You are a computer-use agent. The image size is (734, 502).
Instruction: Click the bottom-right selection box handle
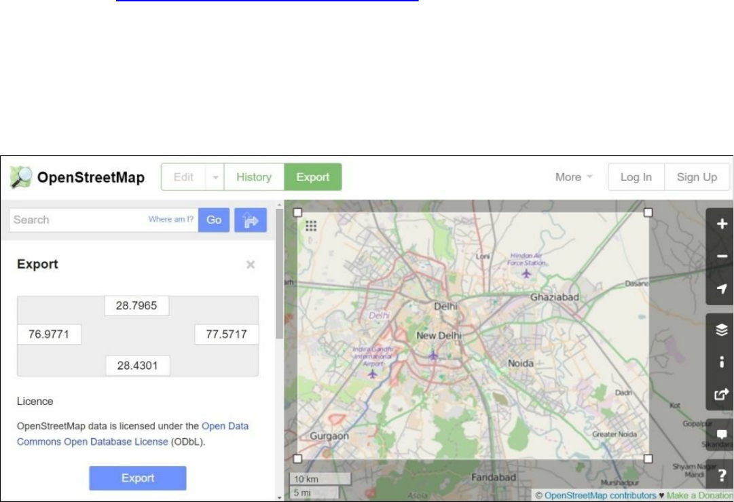[x=648, y=459]
